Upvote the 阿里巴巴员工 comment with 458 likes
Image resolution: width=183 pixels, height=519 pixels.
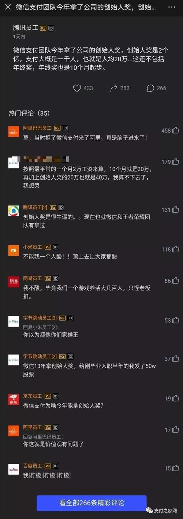176,130
